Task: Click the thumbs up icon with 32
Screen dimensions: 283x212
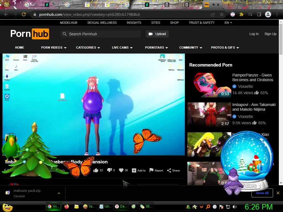Action: pyautogui.click(x=96, y=170)
